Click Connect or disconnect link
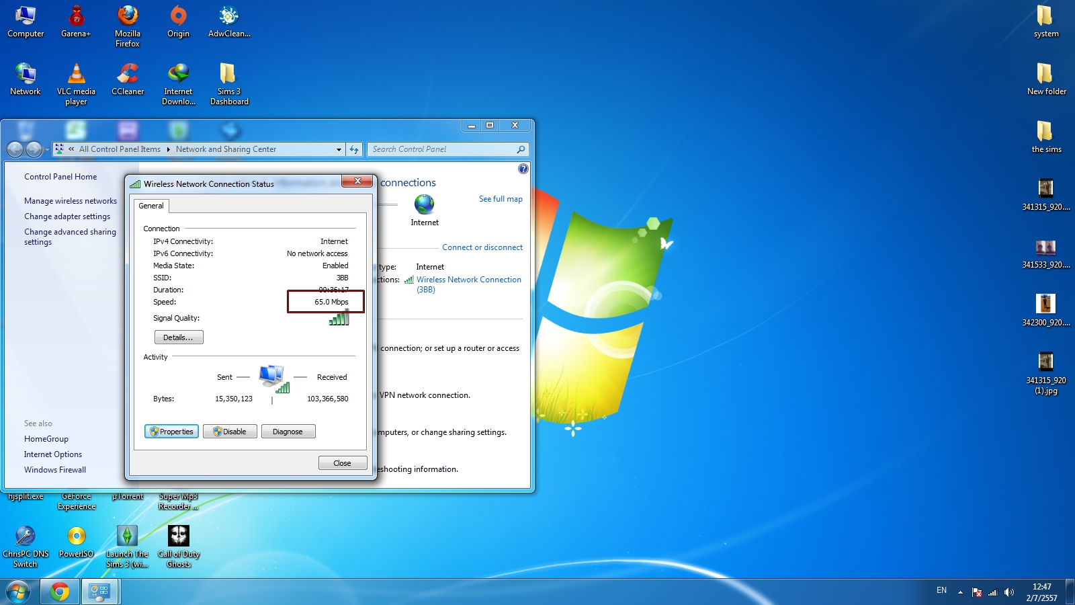The height and width of the screenshot is (605, 1075). click(x=482, y=247)
